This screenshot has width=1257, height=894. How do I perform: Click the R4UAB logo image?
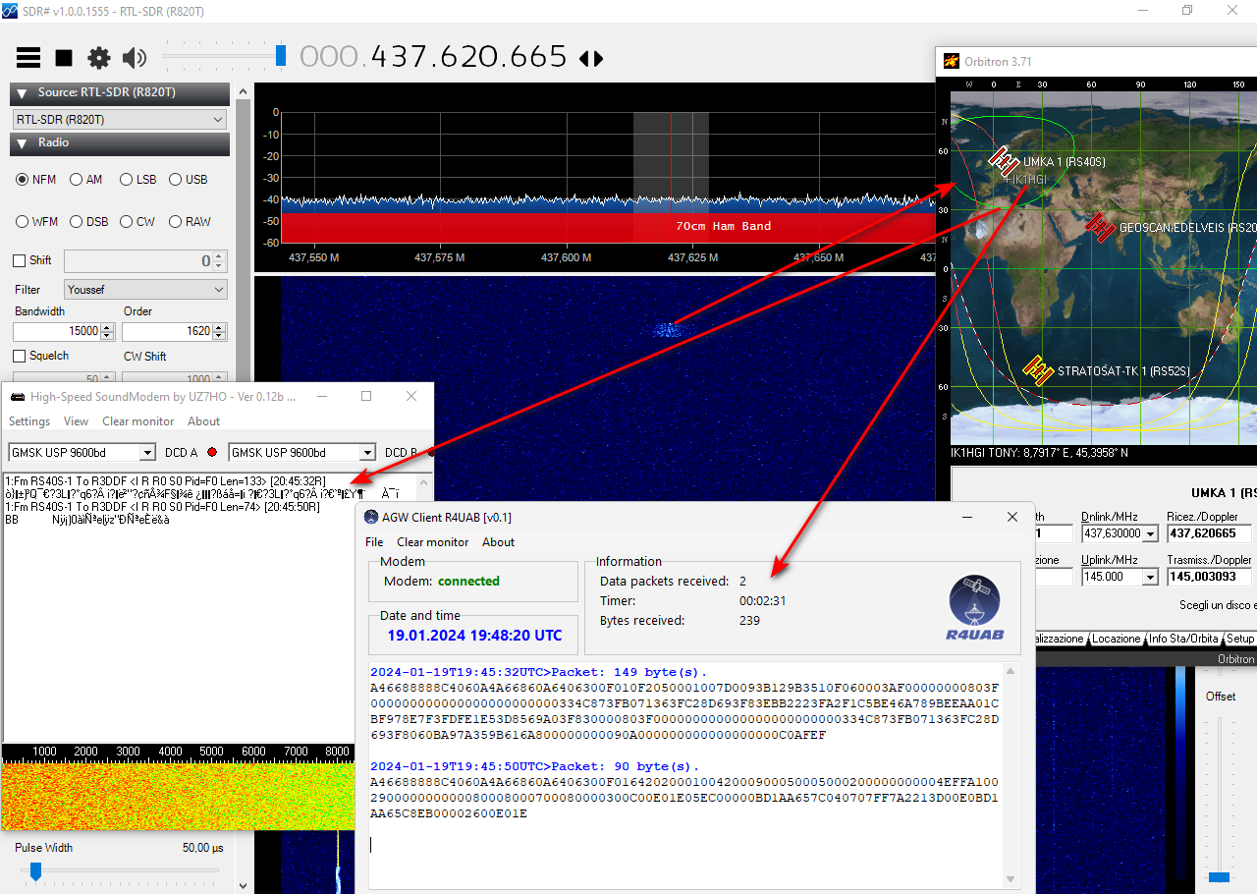tap(974, 608)
